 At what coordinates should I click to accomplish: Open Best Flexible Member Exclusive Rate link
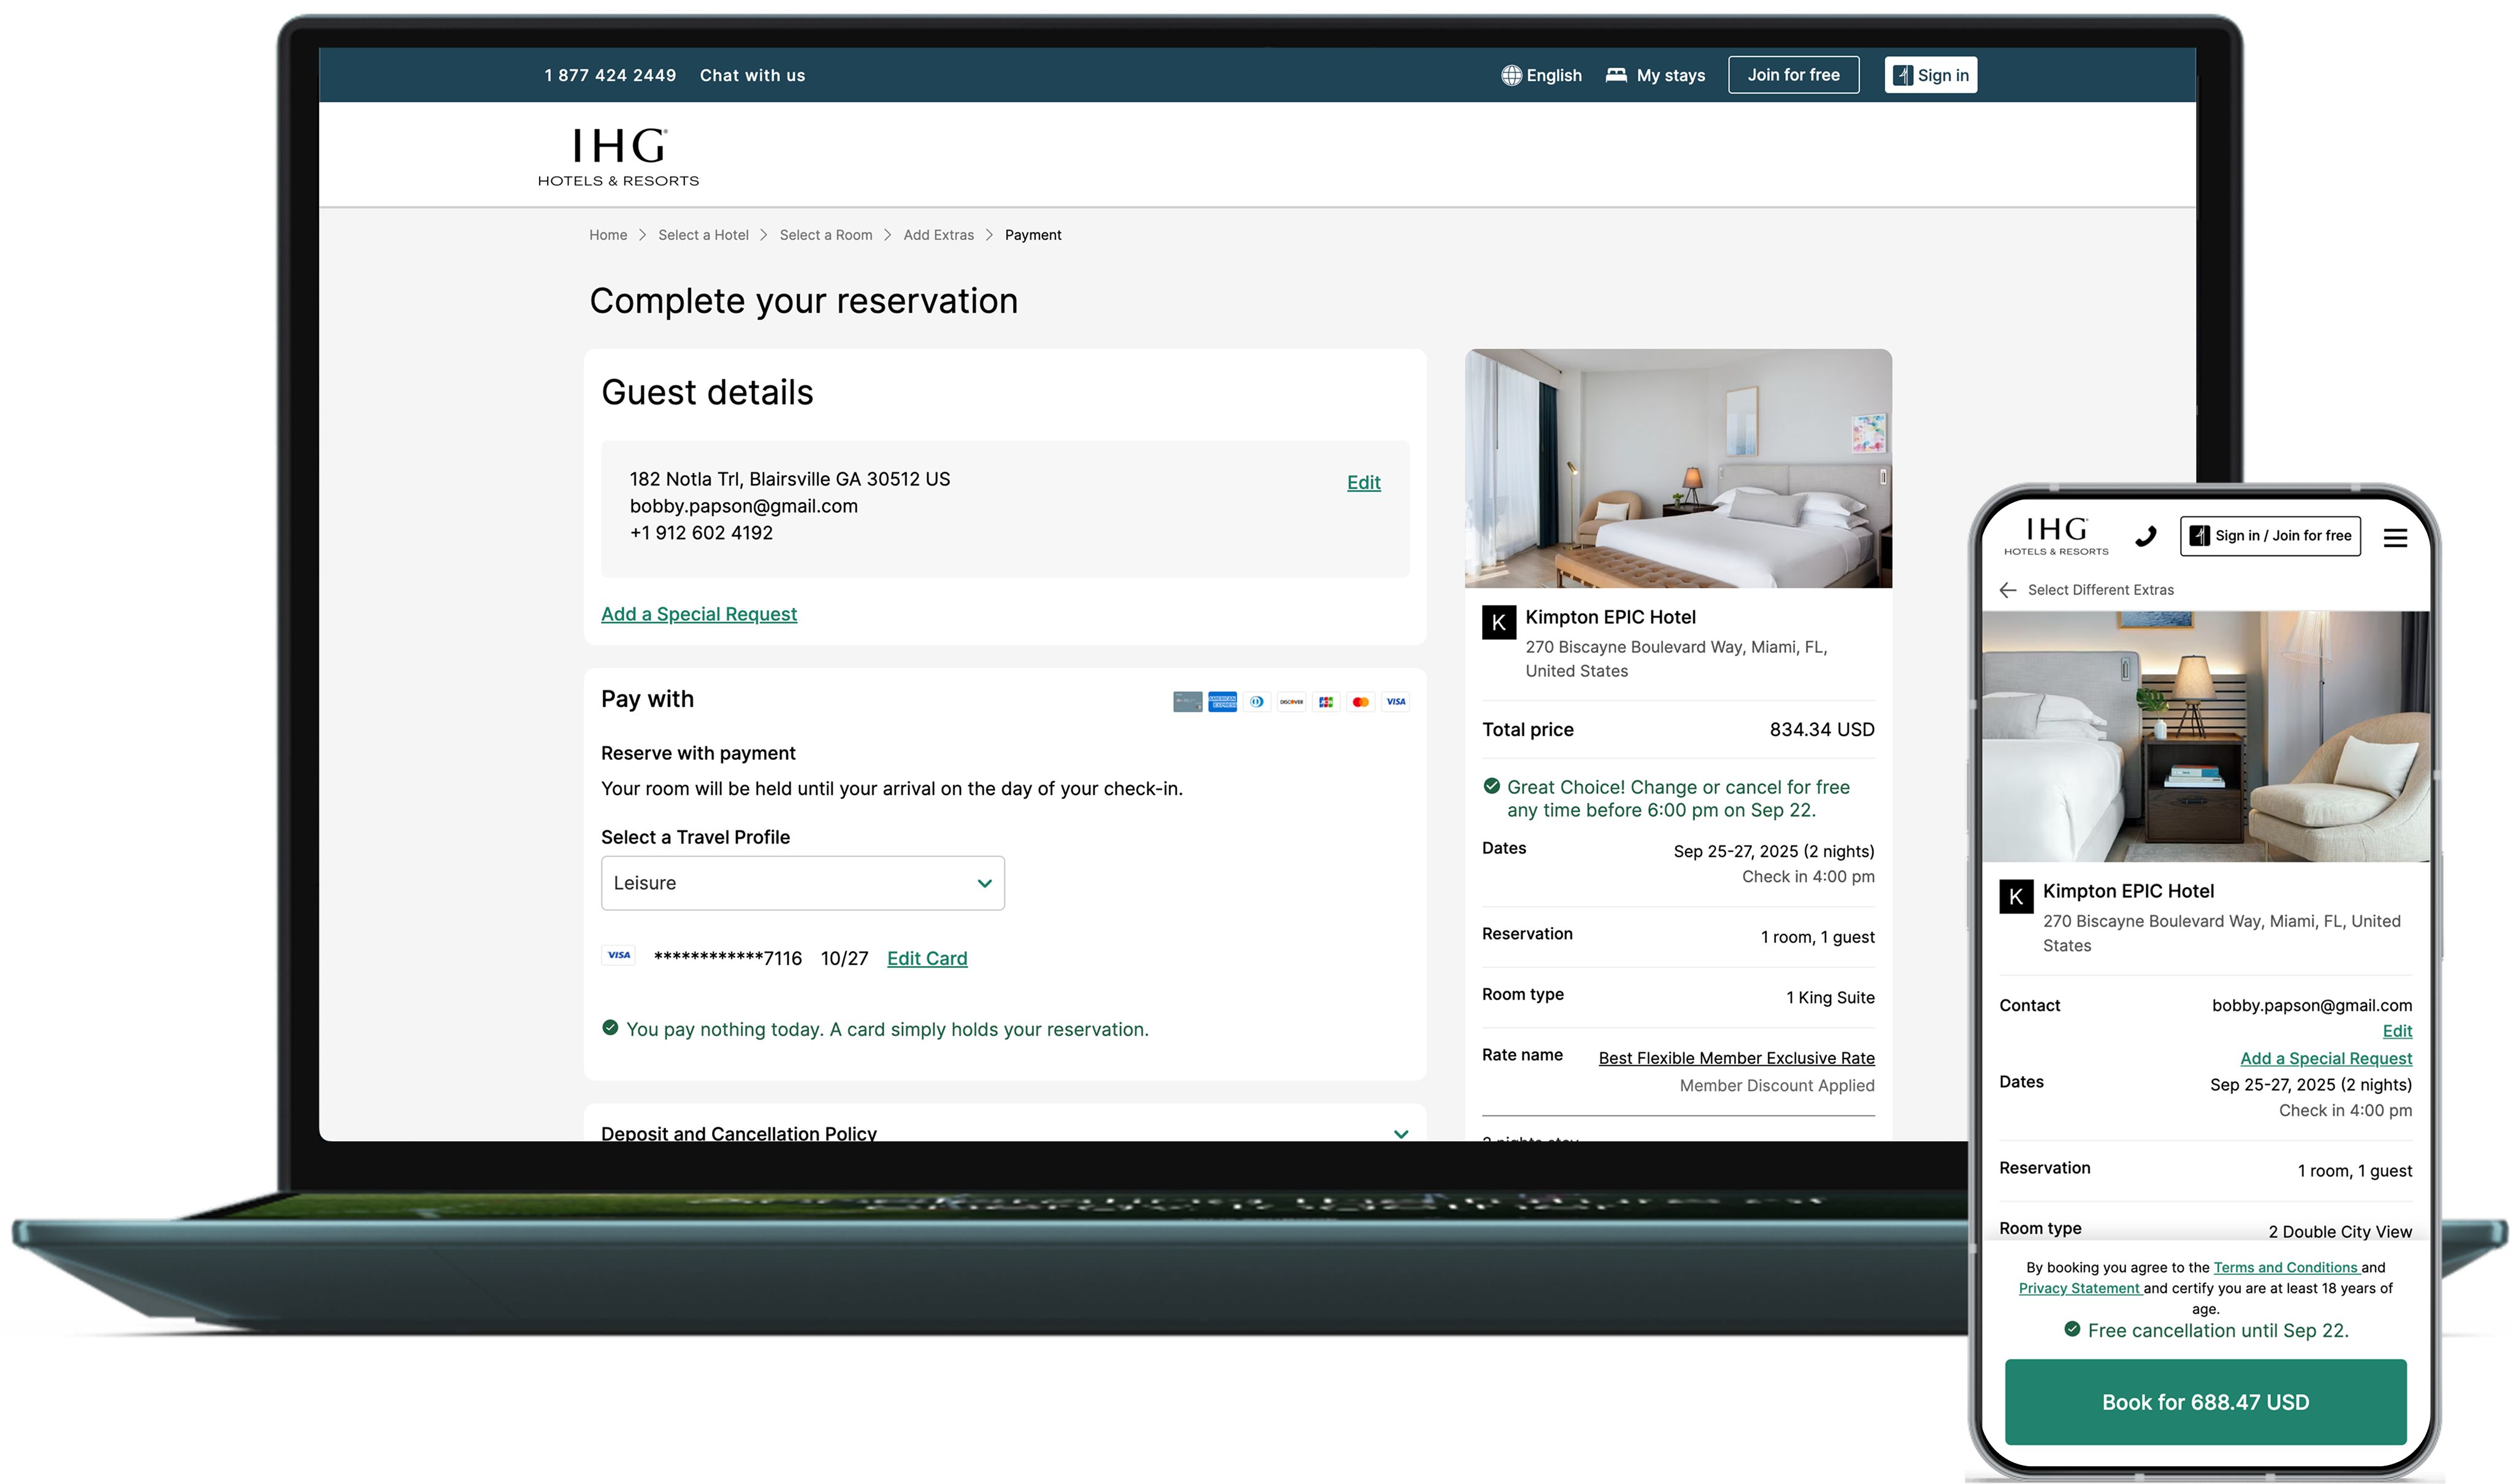(x=1735, y=1058)
